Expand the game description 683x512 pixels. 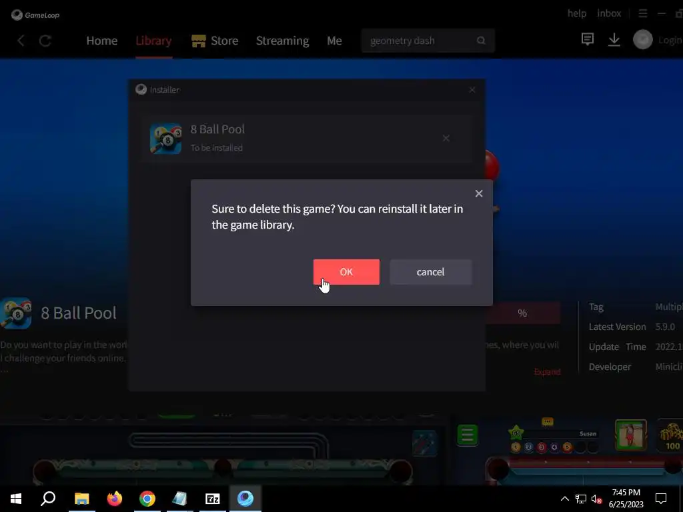(547, 371)
